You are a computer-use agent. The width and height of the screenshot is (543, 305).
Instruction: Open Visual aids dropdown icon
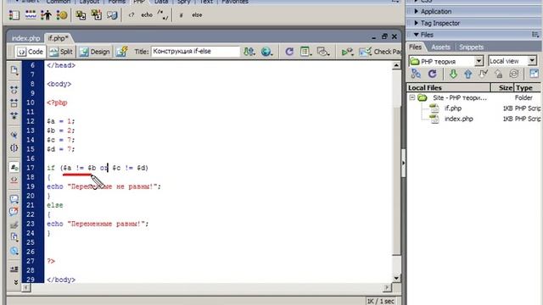click(x=322, y=52)
